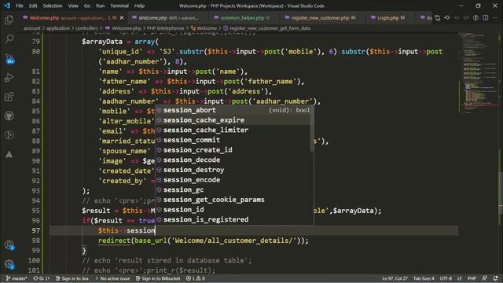Click the toggle file blame commit icon
The image size is (503, 283).
pyautogui.click(x=447, y=17)
